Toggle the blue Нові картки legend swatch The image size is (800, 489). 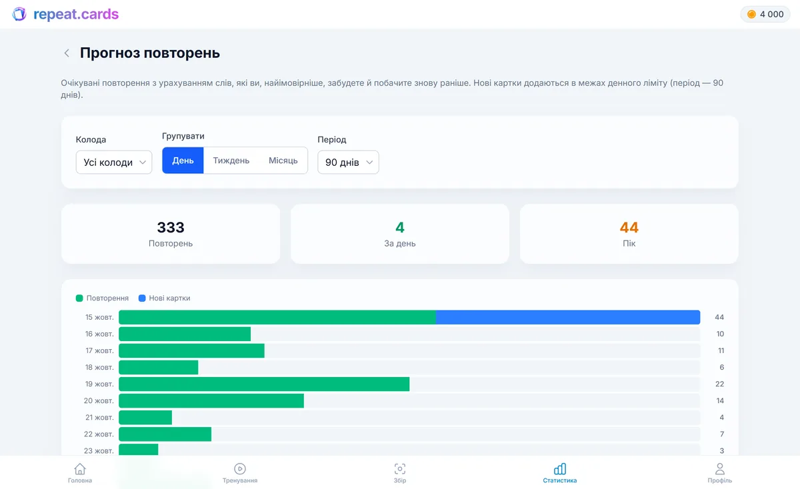point(142,298)
